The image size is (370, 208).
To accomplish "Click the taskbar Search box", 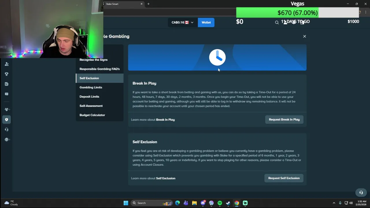I will click(151, 203).
